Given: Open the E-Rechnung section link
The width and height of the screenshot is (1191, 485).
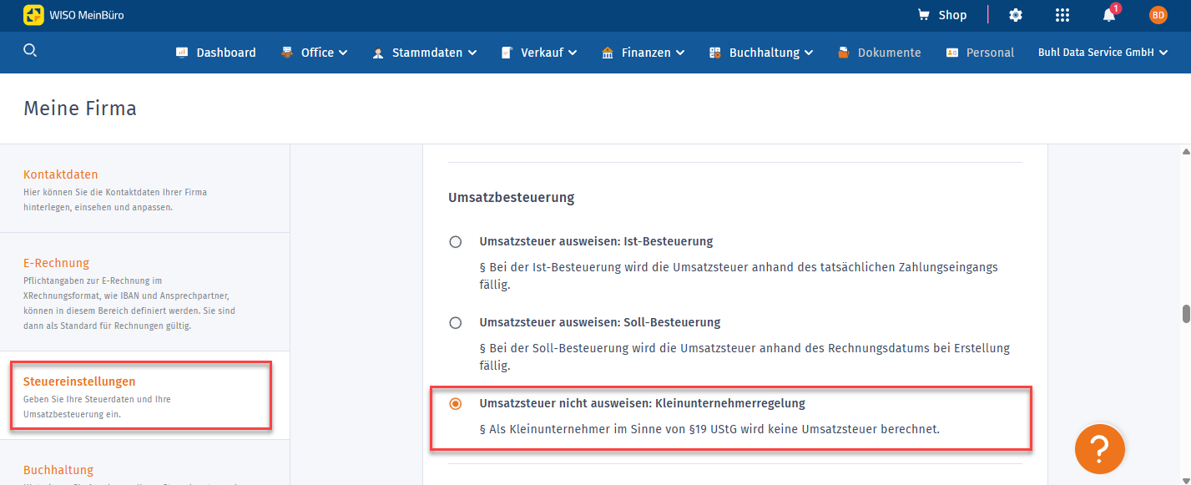Looking at the screenshot, I should [57, 263].
